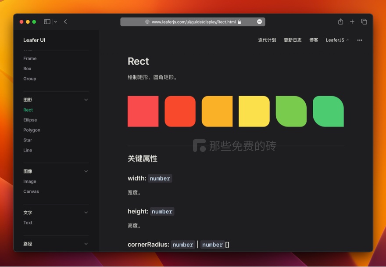Toggle the Safari sidebar icon

tap(47, 22)
